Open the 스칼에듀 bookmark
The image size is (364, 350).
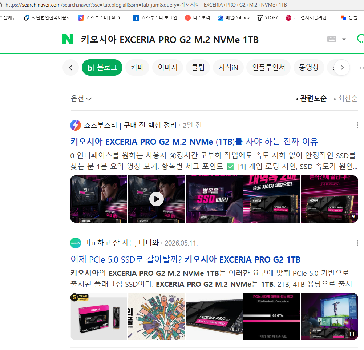(x=8, y=18)
